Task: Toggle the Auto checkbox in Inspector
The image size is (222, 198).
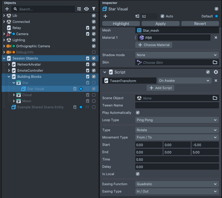Action: coord(162,16)
